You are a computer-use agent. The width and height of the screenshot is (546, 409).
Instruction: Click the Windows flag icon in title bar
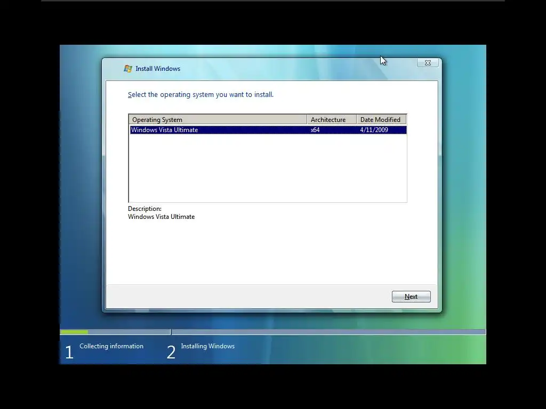tap(128, 69)
